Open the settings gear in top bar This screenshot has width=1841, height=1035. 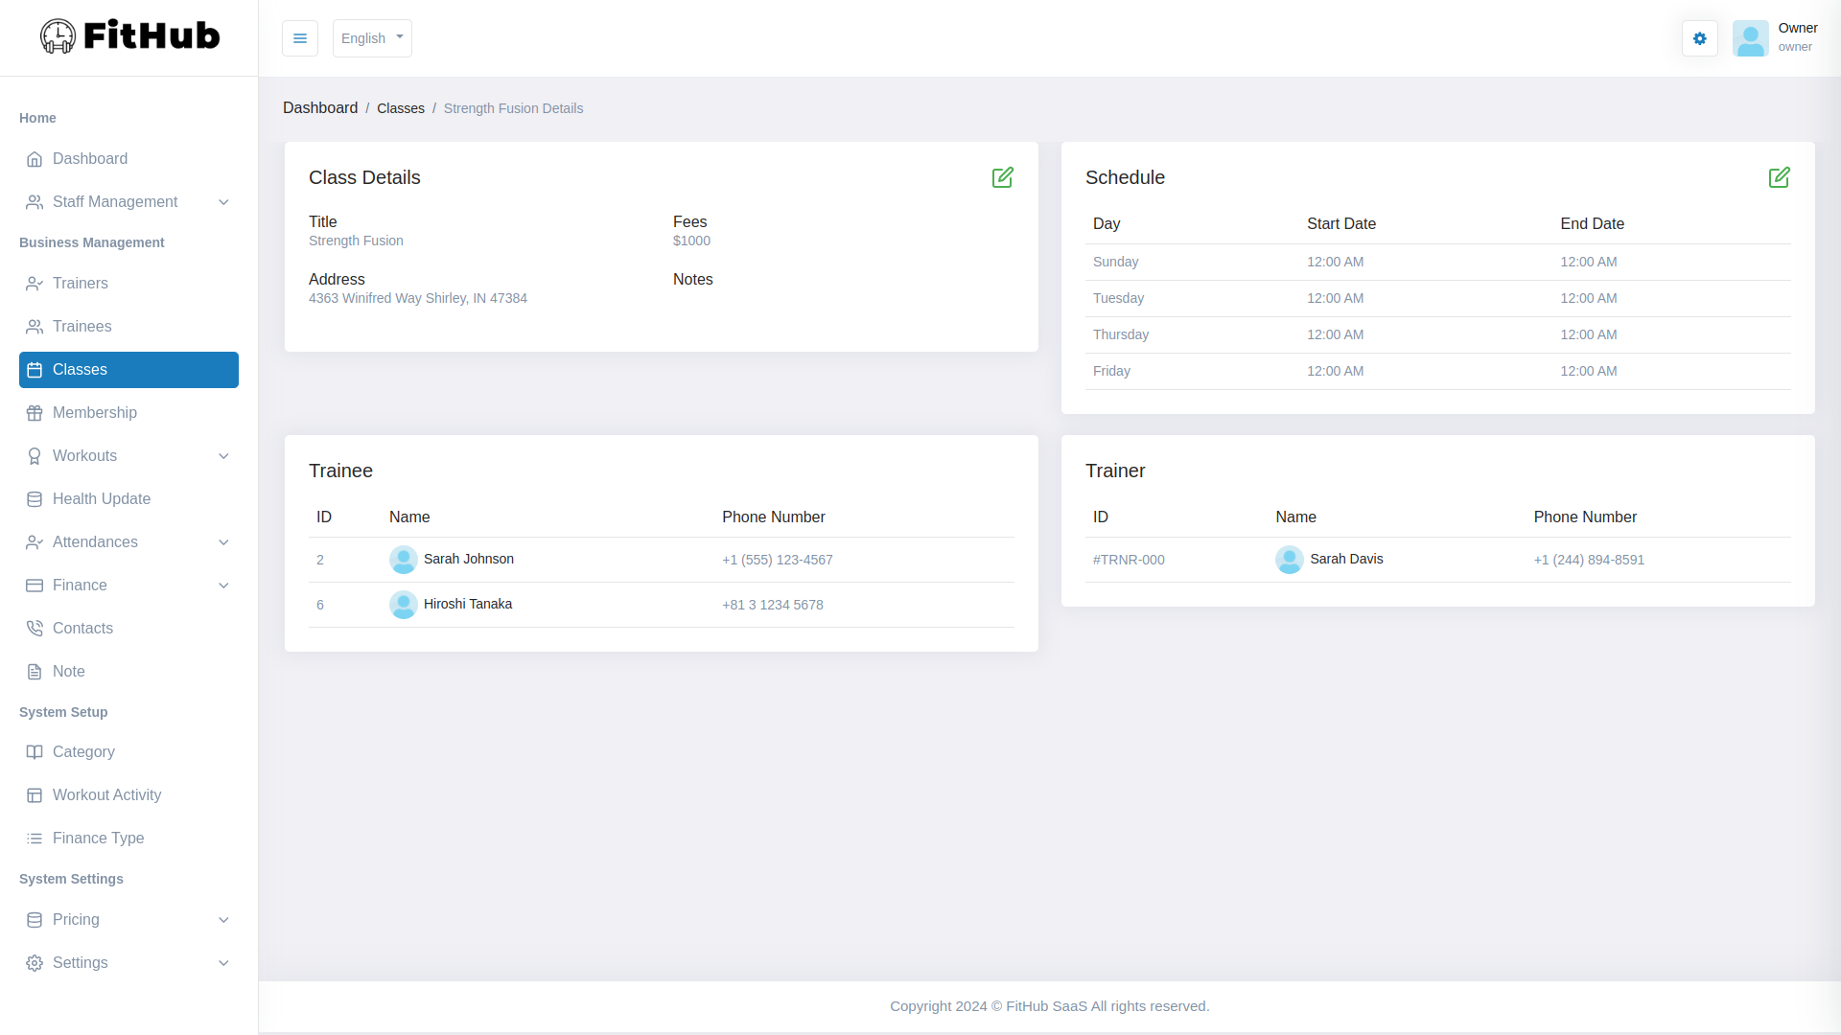pos(1699,38)
